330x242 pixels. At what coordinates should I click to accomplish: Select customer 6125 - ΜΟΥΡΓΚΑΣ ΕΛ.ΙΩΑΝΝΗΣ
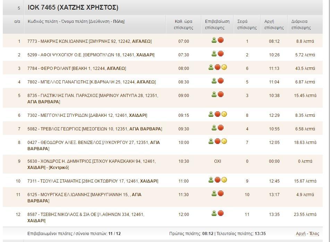tap(84, 197)
